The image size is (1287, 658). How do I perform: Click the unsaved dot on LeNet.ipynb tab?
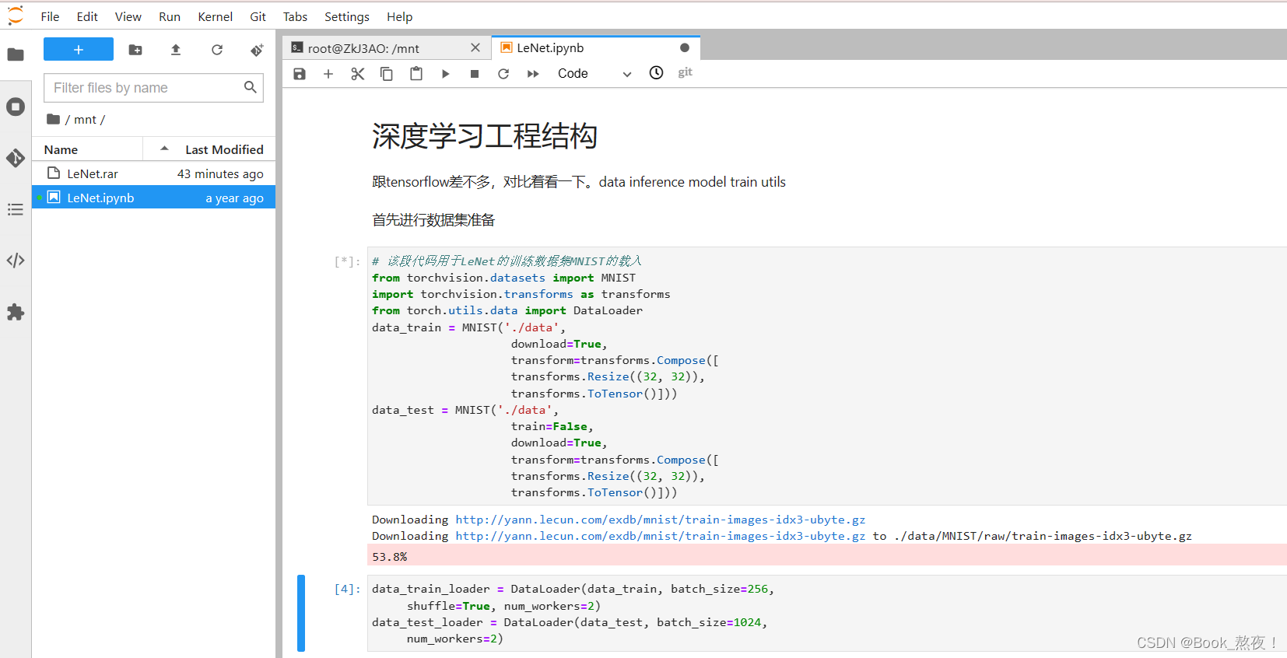click(685, 48)
